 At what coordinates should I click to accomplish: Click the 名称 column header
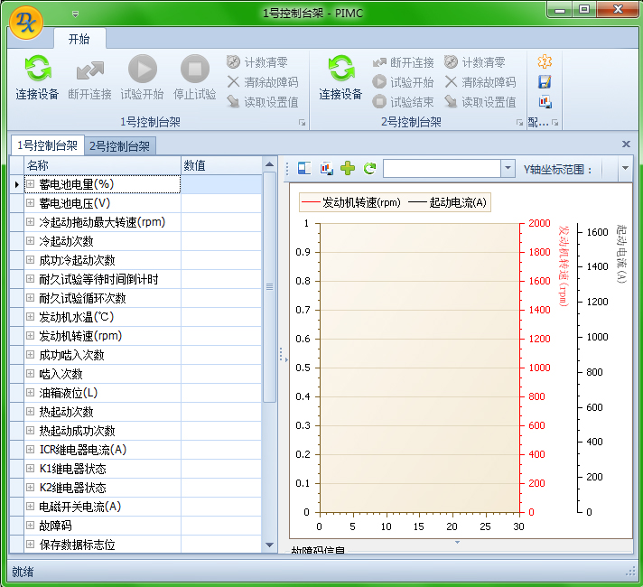tap(99, 165)
